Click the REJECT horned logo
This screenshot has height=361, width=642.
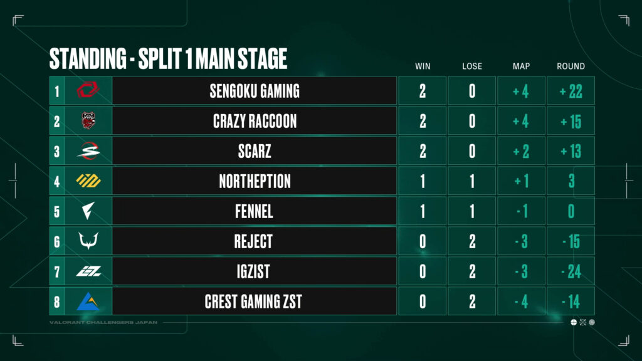coord(88,241)
